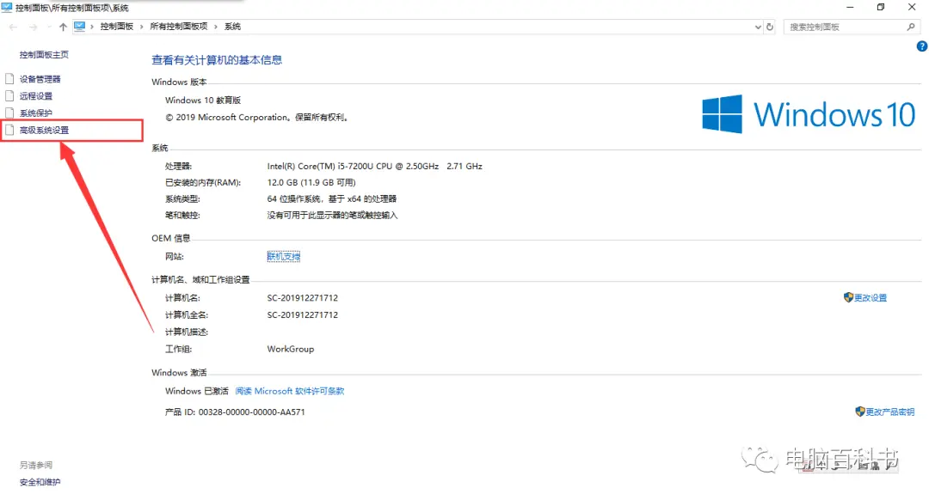Click the page icon beside 高级系统设置
This screenshot has width=929, height=500.
pos(9,130)
